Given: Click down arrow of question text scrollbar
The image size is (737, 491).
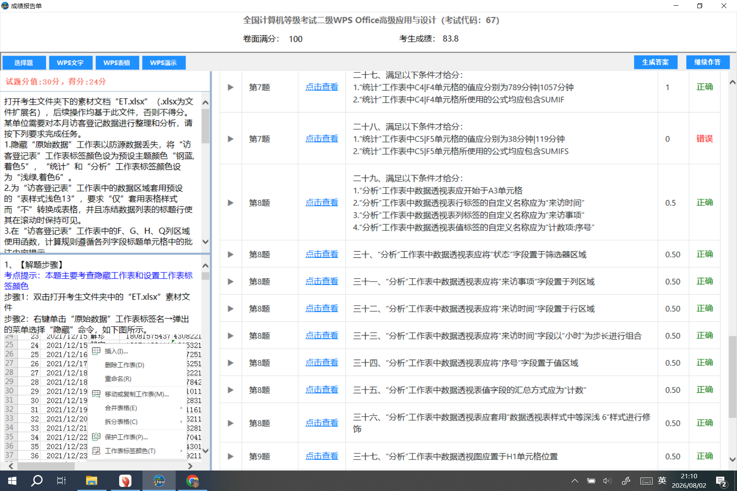Looking at the screenshot, I should pyautogui.click(x=206, y=242).
